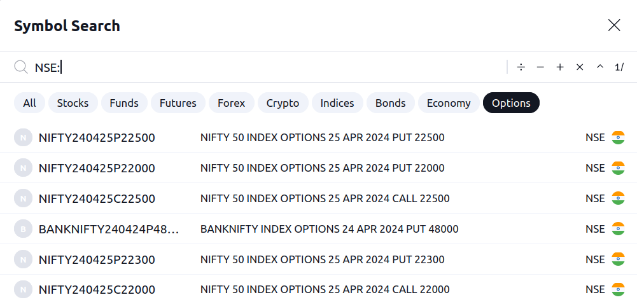
Task: Filter results by Funds
Action: [124, 103]
